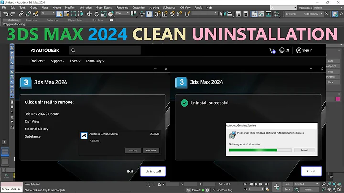Screen dimensions: 344x193
Task: Click the Mirror tool icon
Action: pos(223,14)
